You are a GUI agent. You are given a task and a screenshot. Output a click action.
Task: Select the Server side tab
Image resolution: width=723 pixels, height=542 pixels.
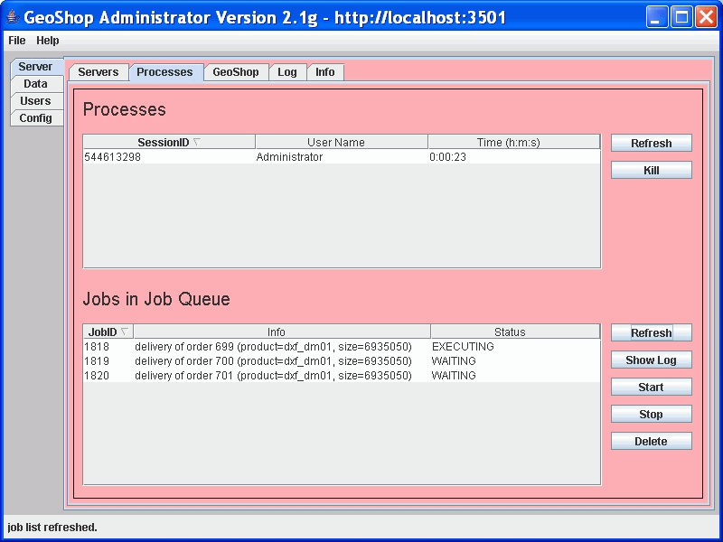(x=35, y=67)
